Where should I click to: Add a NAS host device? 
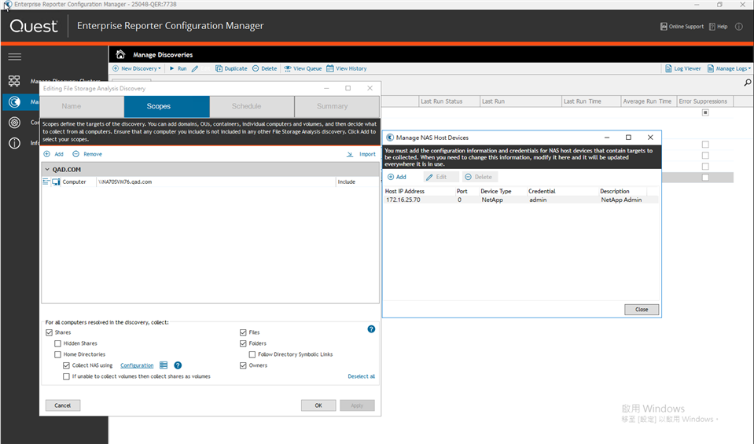[397, 177]
